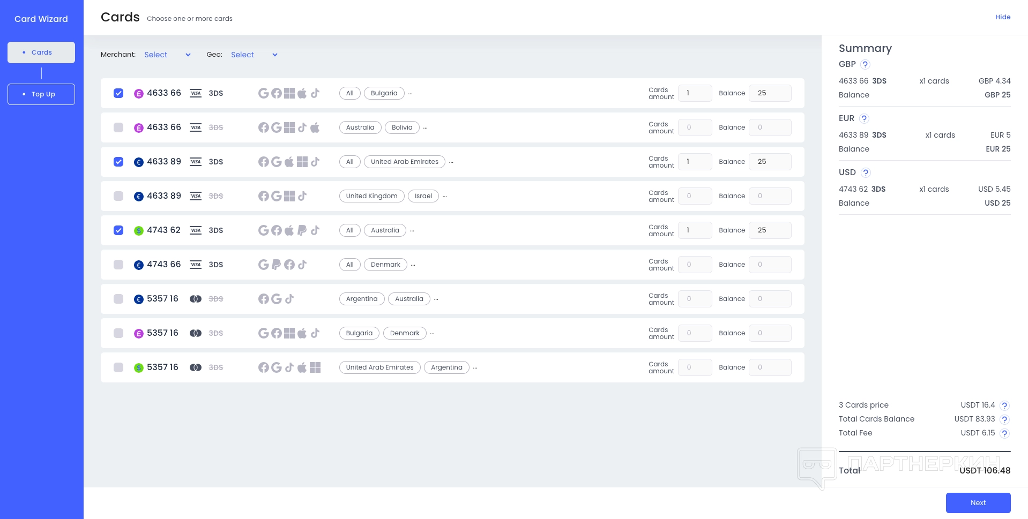Click the Bolivia geo tag
Image resolution: width=1028 pixels, height=519 pixels.
point(402,127)
